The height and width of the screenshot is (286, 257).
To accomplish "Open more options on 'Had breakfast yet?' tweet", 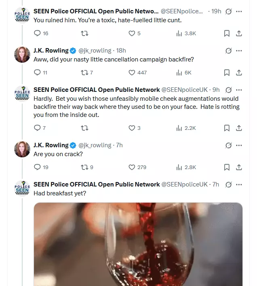I will click(239, 184).
